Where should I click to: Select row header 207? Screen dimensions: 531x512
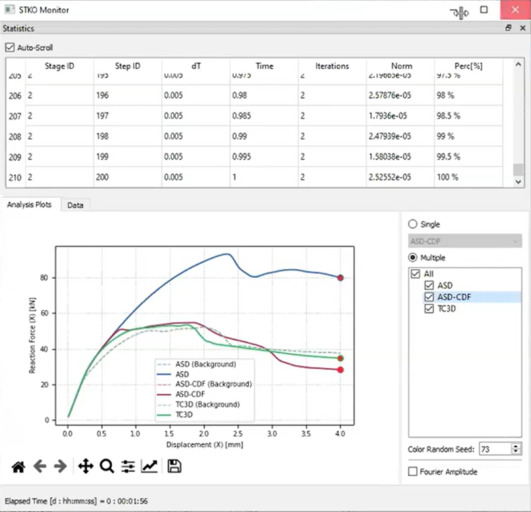click(x=16, y=116)
